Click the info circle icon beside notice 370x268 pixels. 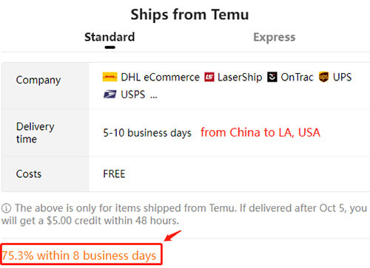pos(6,208)
